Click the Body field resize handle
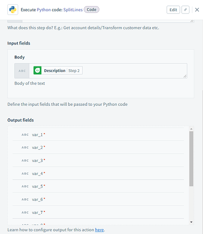 [x=185, y=76]
